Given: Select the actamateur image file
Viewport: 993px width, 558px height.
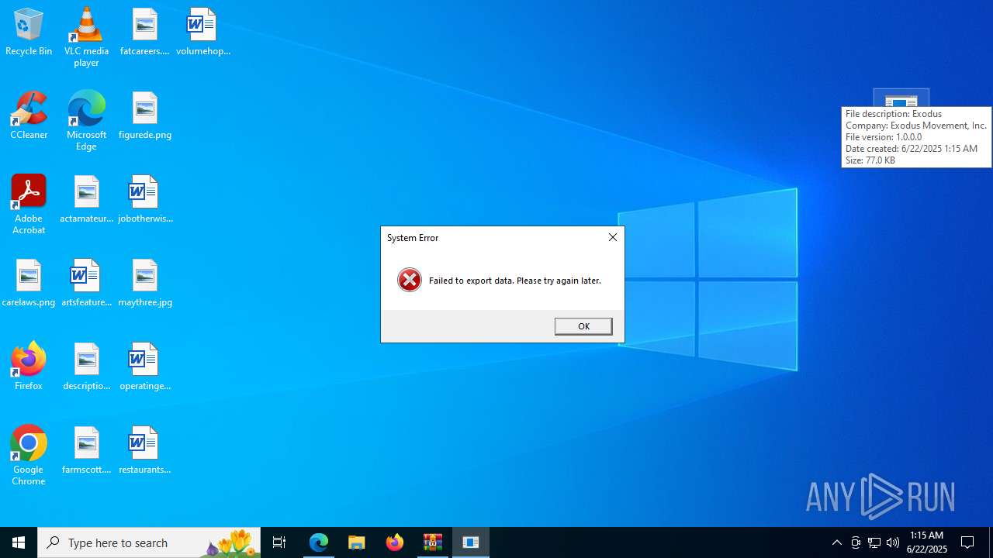Looking at the screenshot, I should coord(86,200).
